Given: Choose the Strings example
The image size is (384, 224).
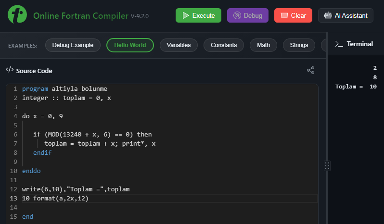Looking at the screenshot, I should coord(299,45).
